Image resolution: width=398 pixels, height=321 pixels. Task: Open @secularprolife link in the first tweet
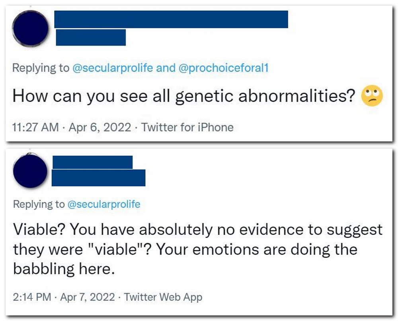pyautogui.click(x=112, y=68)
